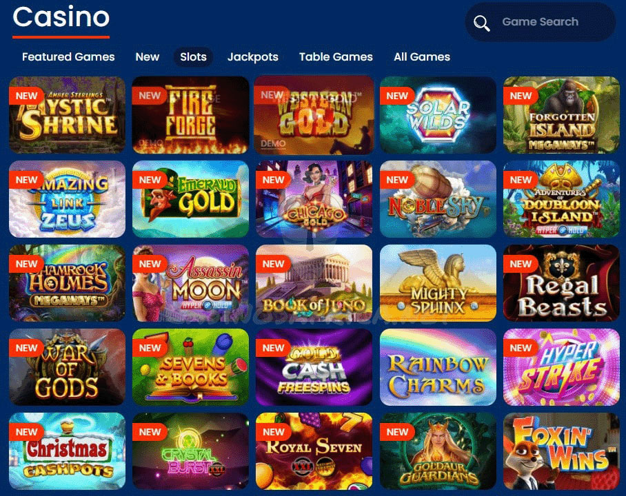Select the Hyper Strike game thumbnail
Image resolution: width=626 pixels, height=496 pixels.
[x=561, y=367]
